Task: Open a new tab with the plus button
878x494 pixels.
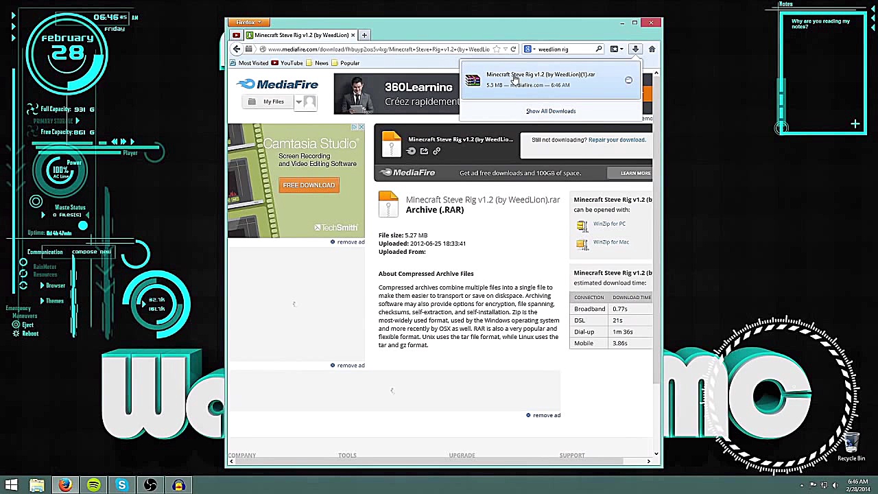Action: click(x=364, y=35)
